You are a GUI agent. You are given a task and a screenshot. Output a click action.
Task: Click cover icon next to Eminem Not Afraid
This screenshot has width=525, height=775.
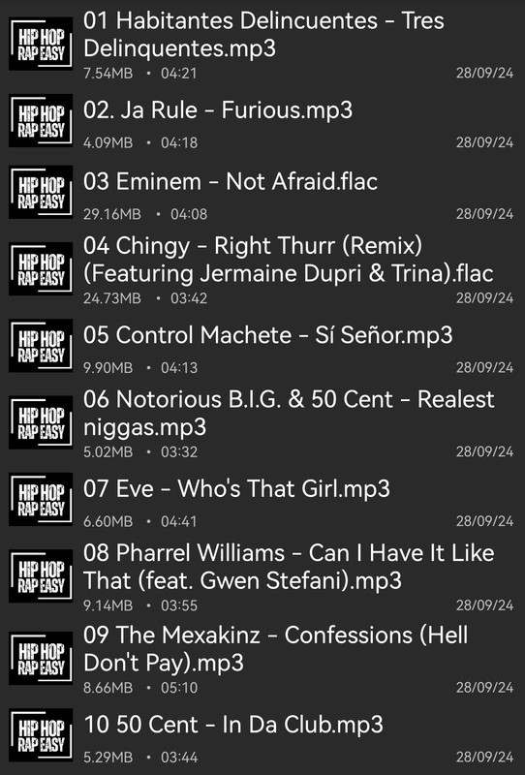tap(41, 192)
